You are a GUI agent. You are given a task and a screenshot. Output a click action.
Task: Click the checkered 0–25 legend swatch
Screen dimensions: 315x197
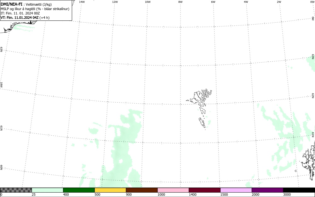point(16,190)
